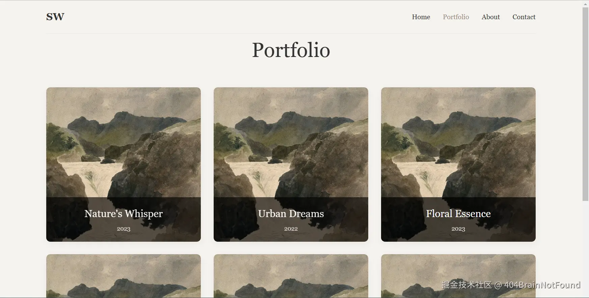Screen dimensions: 589x298
Task: Click the large Portfolio page heading
Action: coord(291,50)
